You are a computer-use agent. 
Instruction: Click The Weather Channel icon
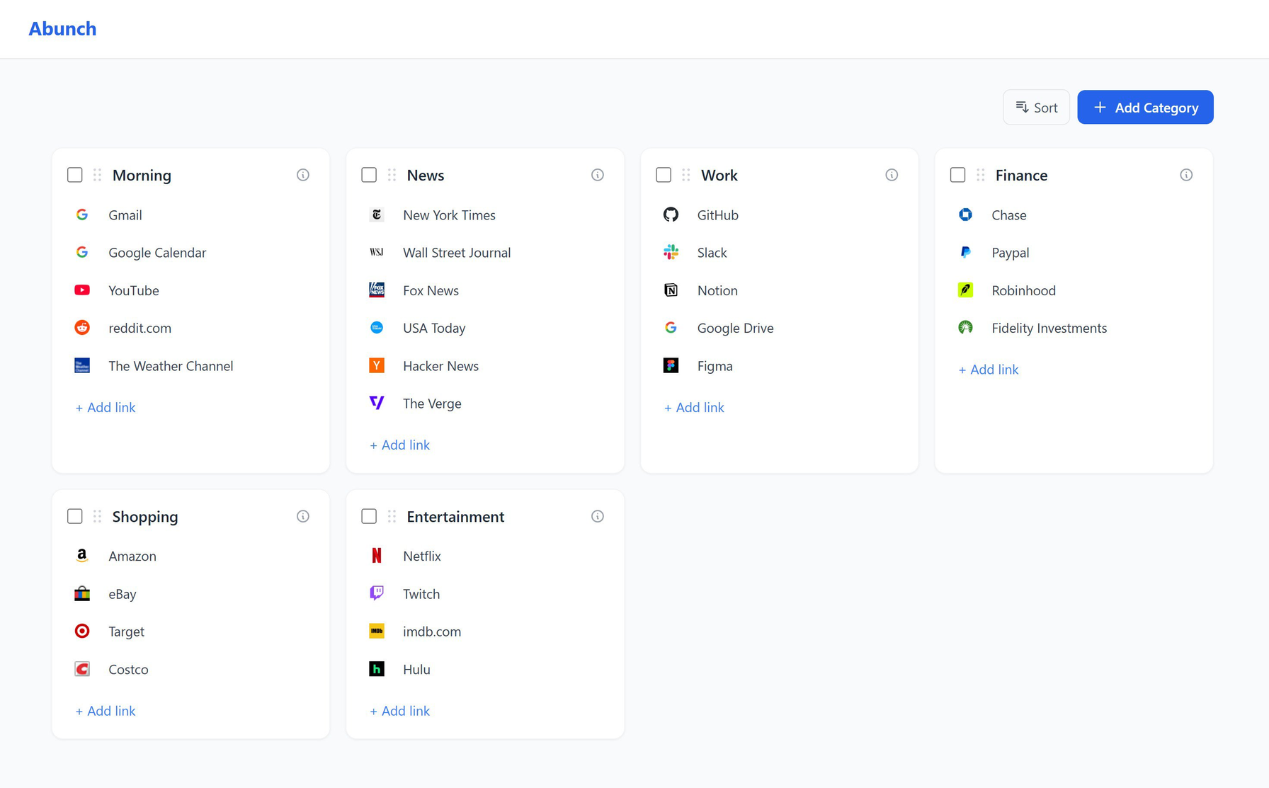[x=82, y=365]
